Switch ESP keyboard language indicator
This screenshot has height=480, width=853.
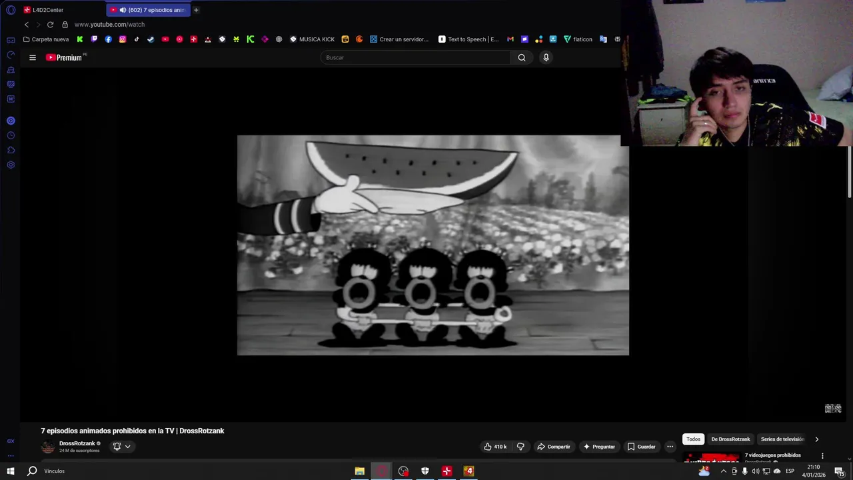790,471
